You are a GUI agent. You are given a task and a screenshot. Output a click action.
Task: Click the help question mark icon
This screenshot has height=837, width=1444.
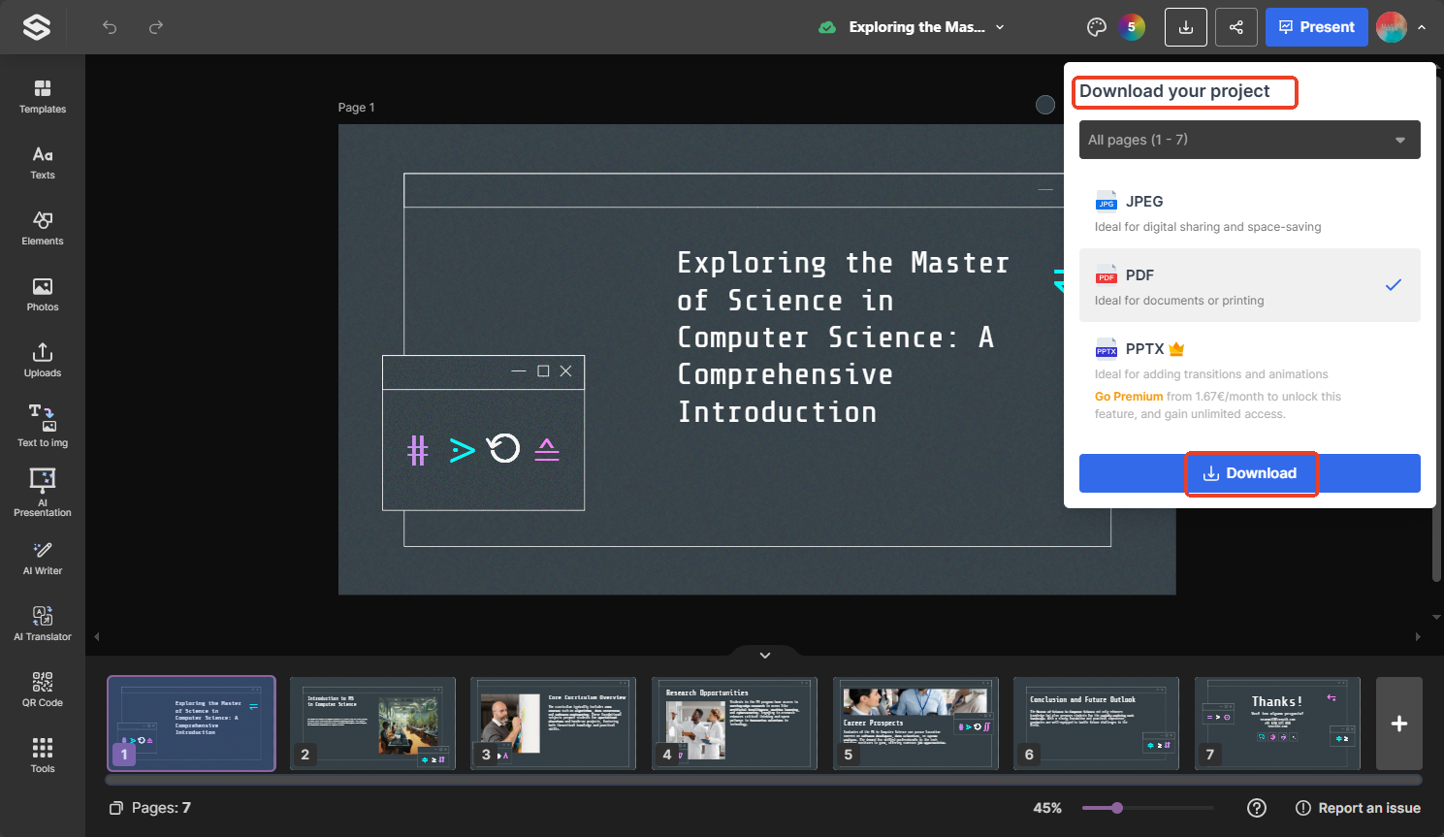(x=1257, y=808)
